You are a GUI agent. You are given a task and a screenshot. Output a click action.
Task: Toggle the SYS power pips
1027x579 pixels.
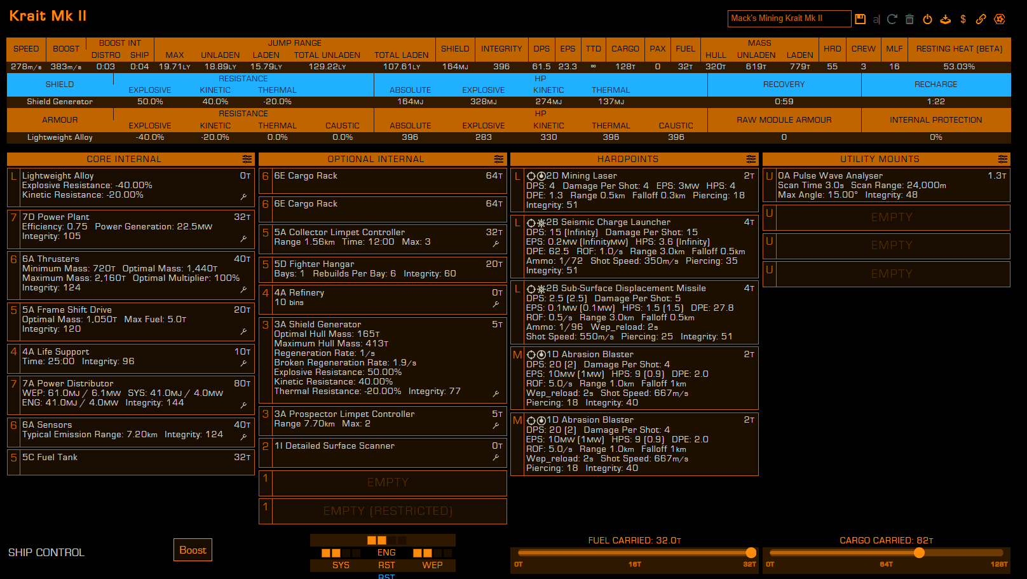pos(341,565)
